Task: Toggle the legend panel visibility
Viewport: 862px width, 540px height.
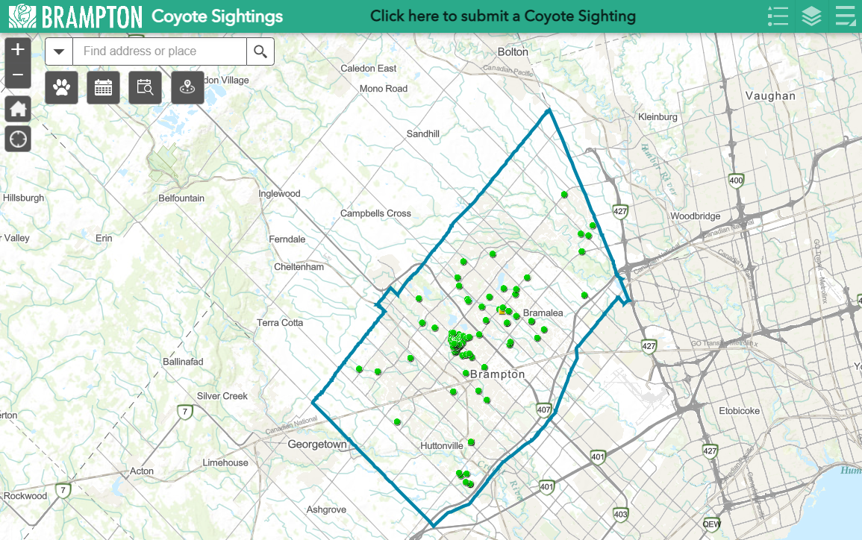Action: click(x=778, y=16)
